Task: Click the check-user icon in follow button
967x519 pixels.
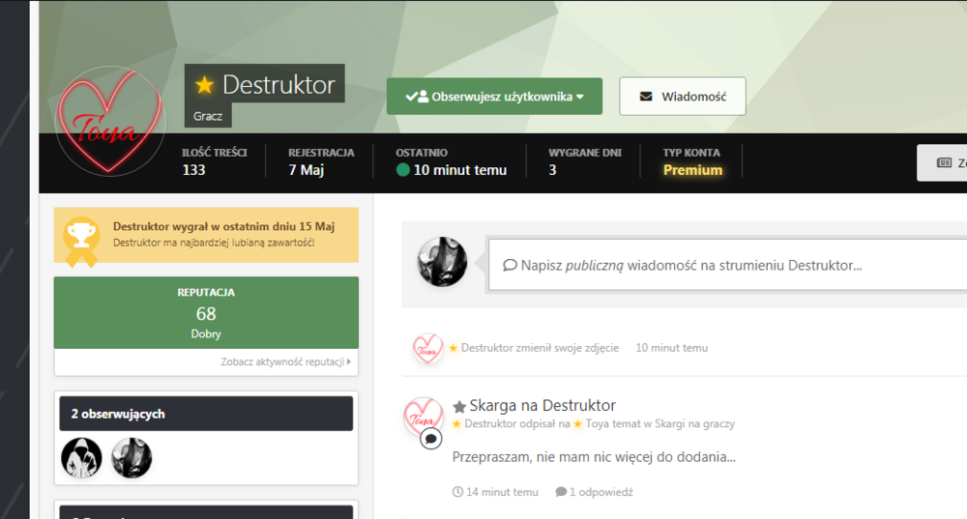Action: pyautogui.click(x=417, y=96)
